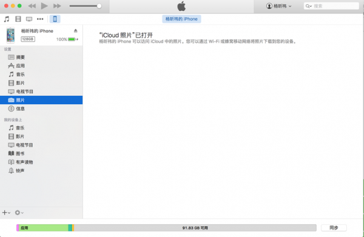Click the 图书 book icon
Screen dimensions: 364x237
[11, 153]
